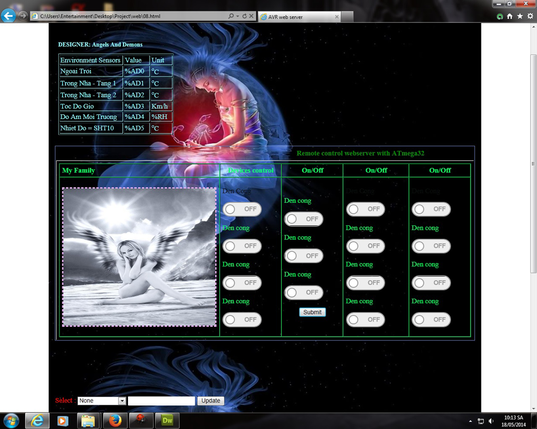
Task: Click the scrollbar down arrow
Action: point(533,409)
